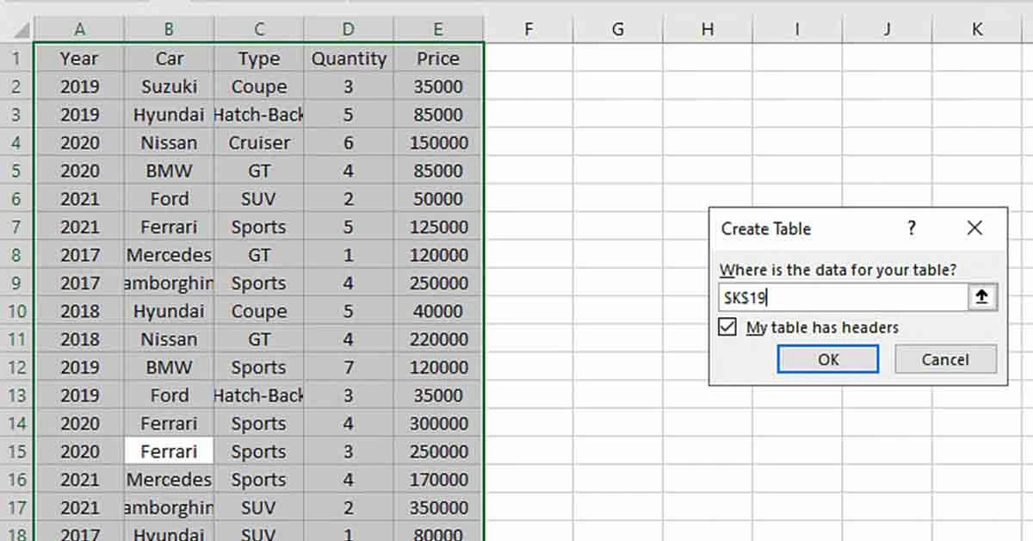Click the highlighted Ferrari cell in row 15

169,451
